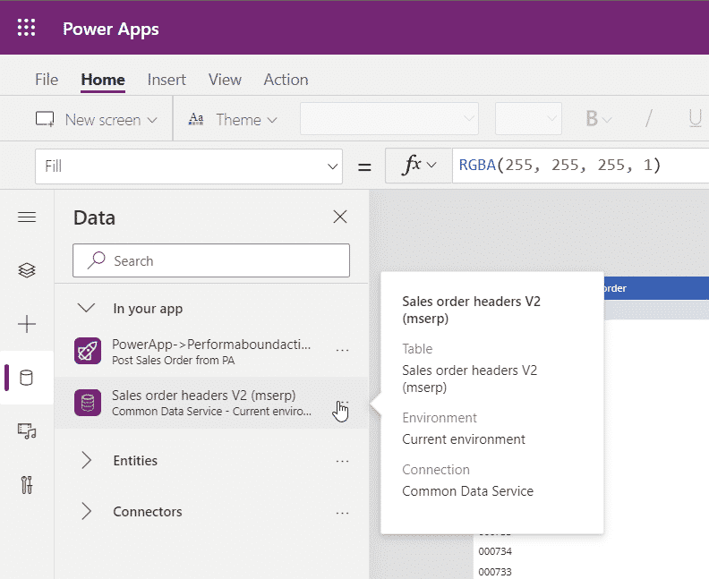Click Current environment in popup
This screenshot has width=709, height=579.
click(464, 439)
